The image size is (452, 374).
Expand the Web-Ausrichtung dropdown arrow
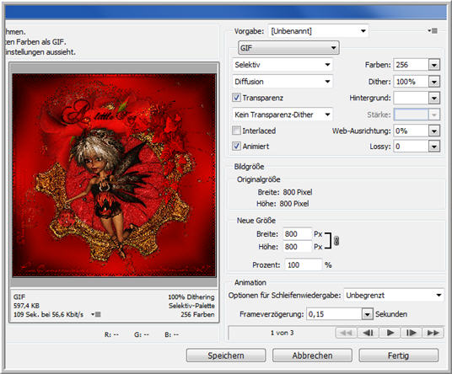tap(434, 131)
